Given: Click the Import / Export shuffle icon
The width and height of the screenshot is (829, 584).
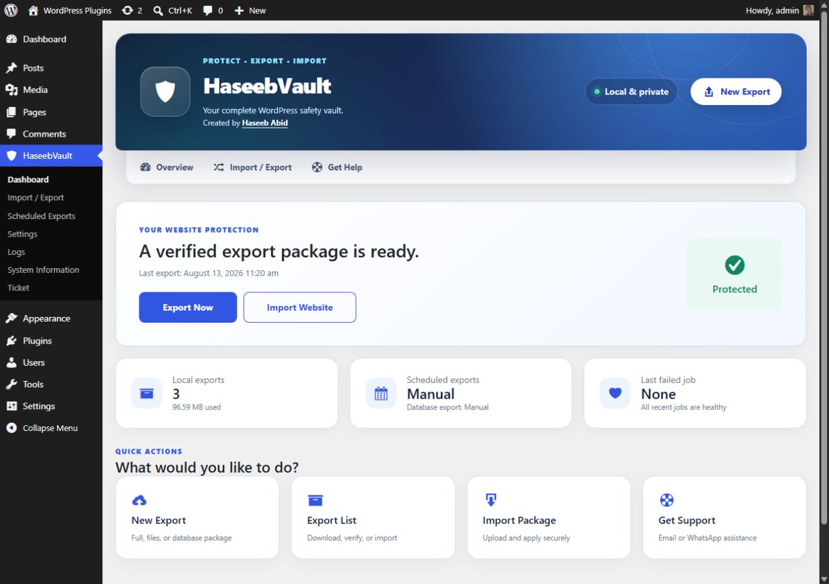Looking at the screenshot, I should click(218, 167).
